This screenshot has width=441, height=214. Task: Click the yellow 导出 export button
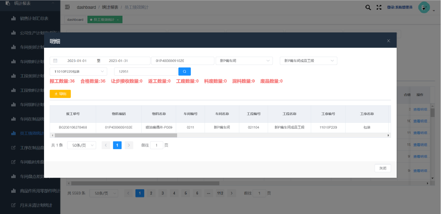coord(60,94)
